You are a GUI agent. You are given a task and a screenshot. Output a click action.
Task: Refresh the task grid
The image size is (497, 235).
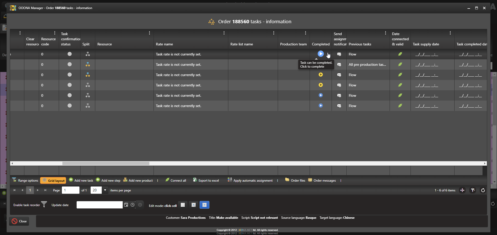(x=483, y=190)
